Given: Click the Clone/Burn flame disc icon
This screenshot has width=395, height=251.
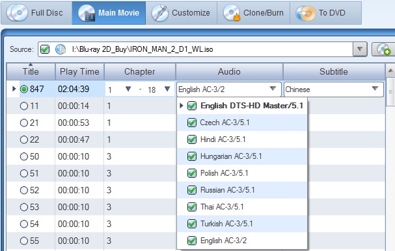Looking at the screenshot, I should coord(232,13).
